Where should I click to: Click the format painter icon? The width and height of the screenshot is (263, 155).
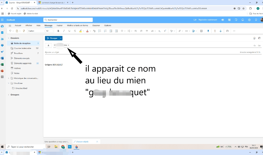click(24, 31)
